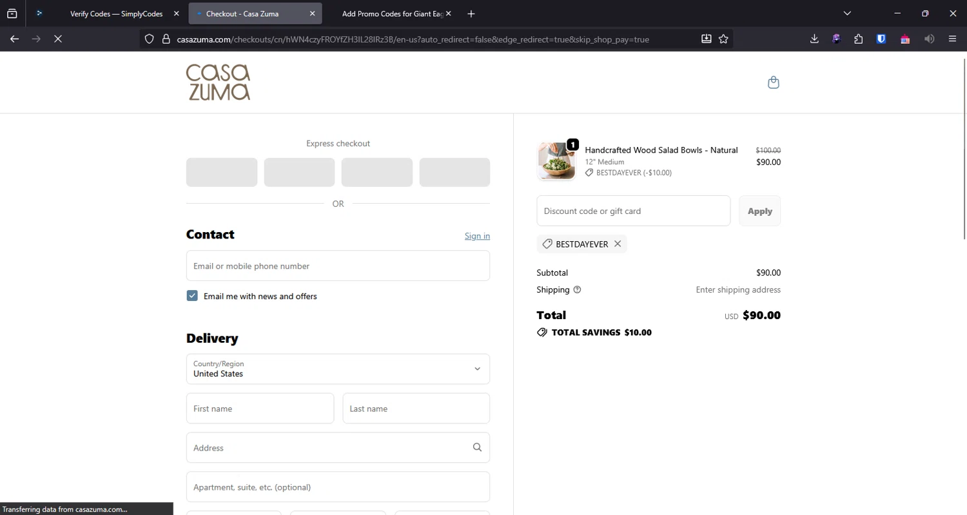Click the second express checkout button

(299, 172)
